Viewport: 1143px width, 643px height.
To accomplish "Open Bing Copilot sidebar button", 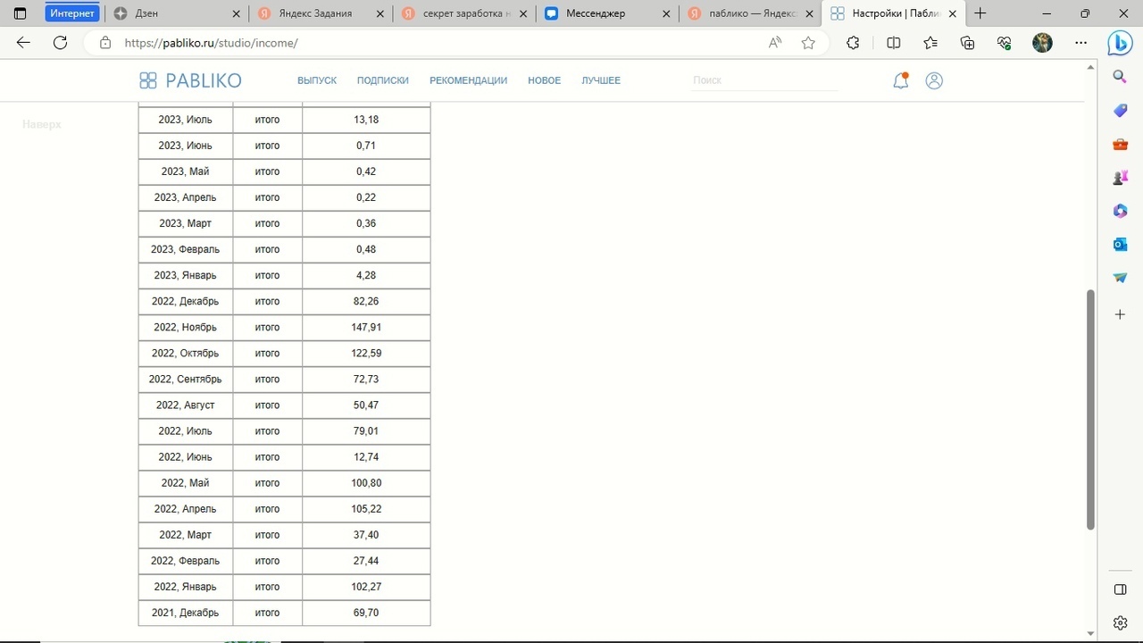I will click(x=1120, y=43).
